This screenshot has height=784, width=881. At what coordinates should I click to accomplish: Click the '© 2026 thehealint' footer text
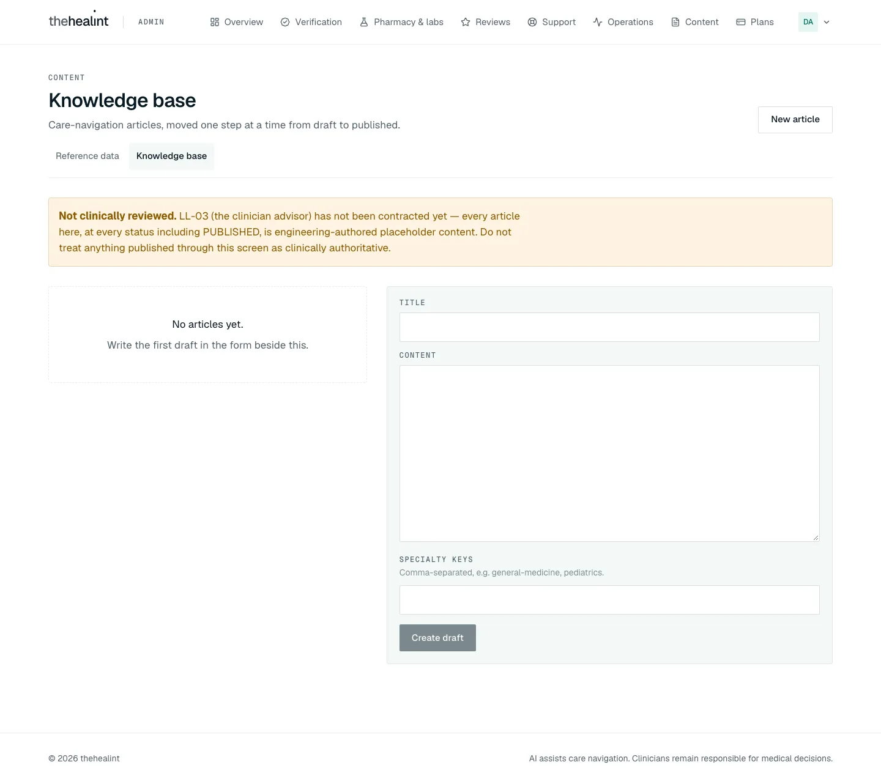pos(84,758)
